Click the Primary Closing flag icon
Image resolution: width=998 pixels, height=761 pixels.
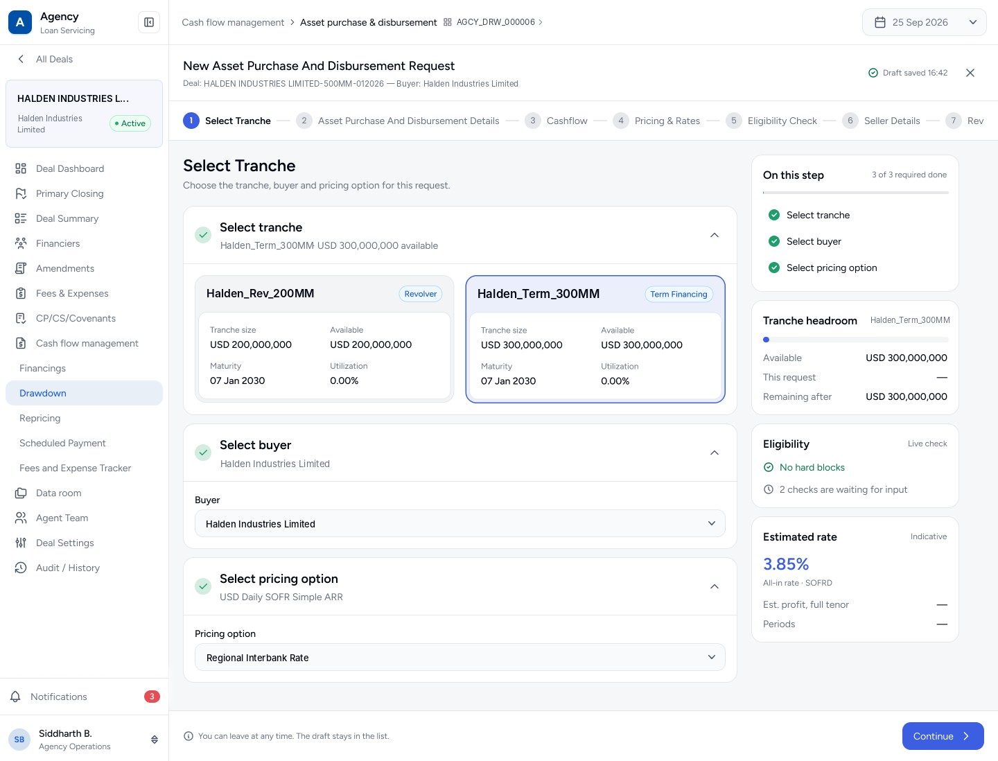coord(21,193)
